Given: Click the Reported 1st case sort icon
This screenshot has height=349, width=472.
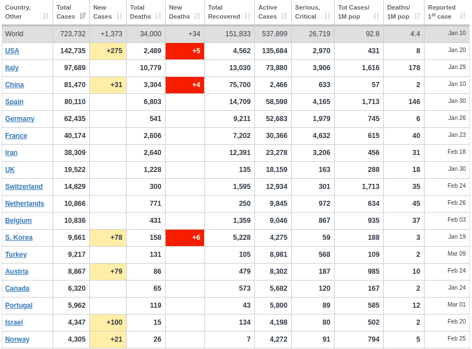Looking at the screenshot, I should pos(463,16).
